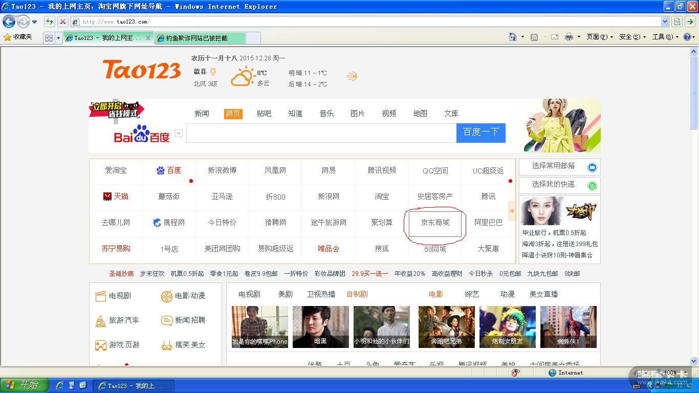This screenshot has height=393, width=699.
Task: Select the 图片 search tab
Action: pyautogui.click(x=358, y=114)
